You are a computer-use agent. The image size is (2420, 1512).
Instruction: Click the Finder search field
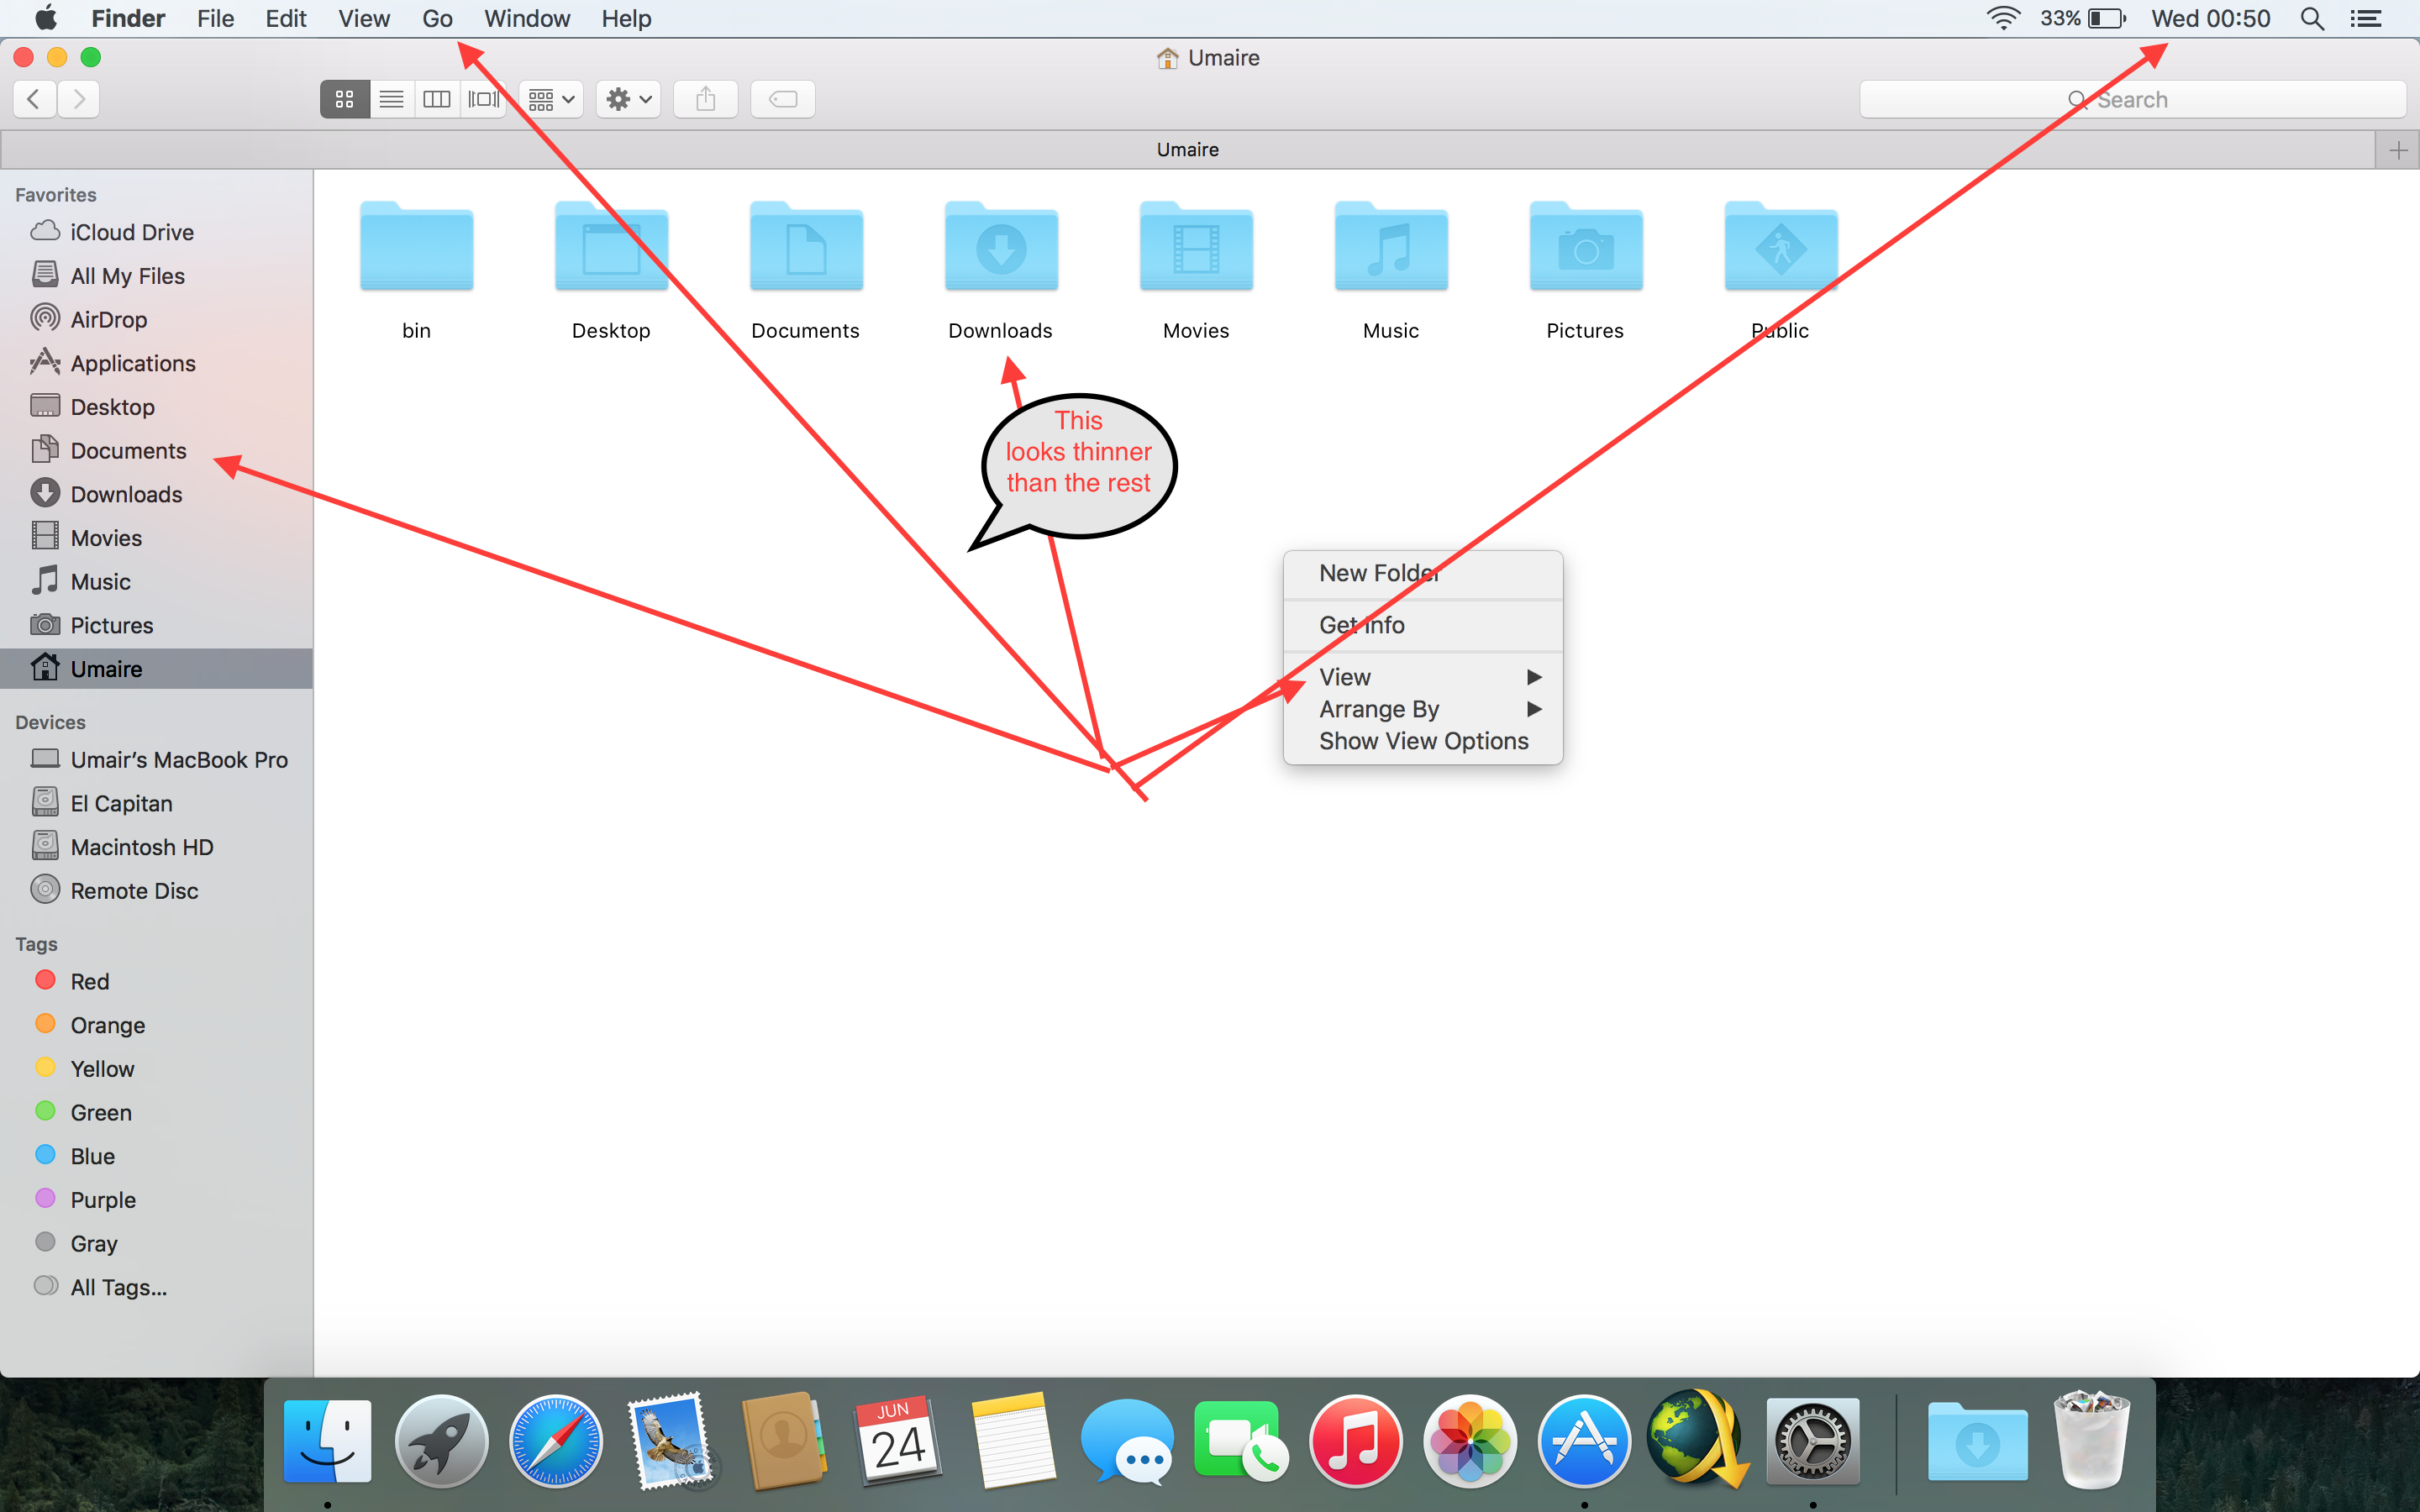pos(2131,99)
